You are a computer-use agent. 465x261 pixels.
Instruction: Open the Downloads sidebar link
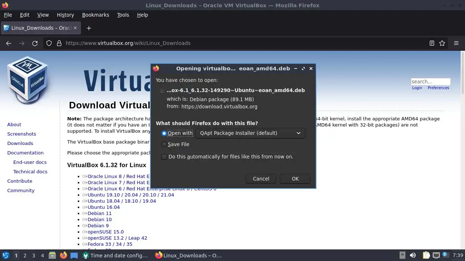tap(20, 143)
